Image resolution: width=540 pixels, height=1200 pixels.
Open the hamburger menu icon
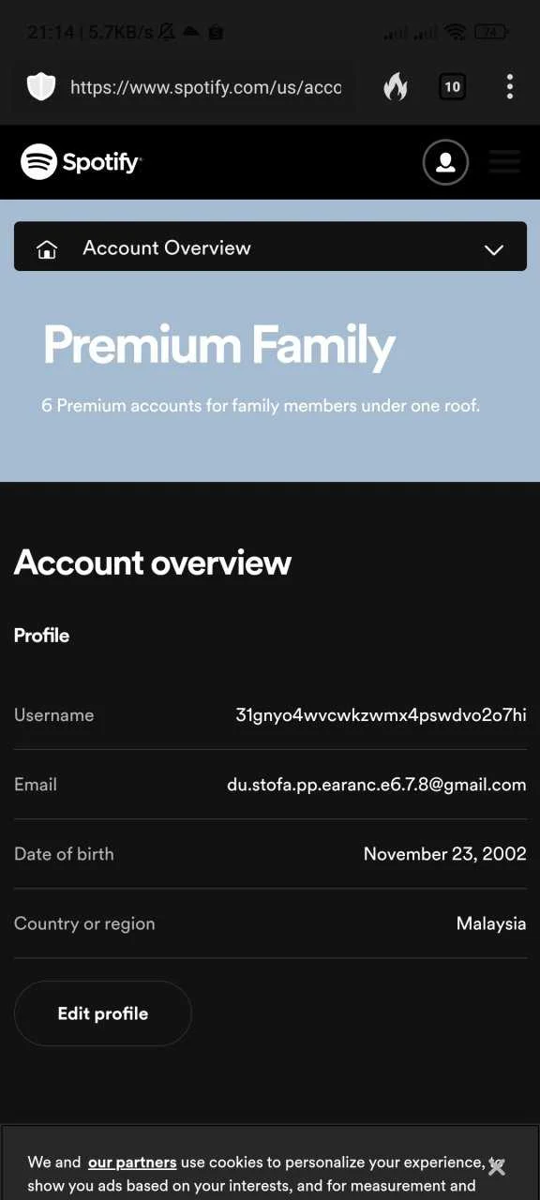pyautogui.click(x=504, y=162)
